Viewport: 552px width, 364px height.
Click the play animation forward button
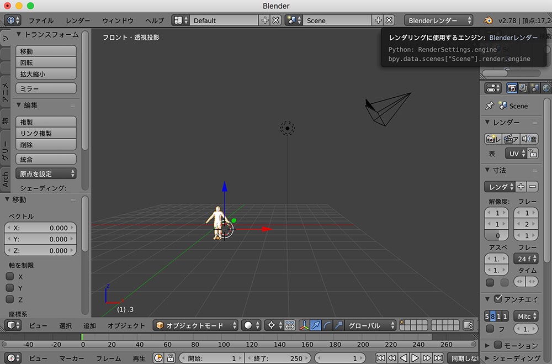(416, 358)
